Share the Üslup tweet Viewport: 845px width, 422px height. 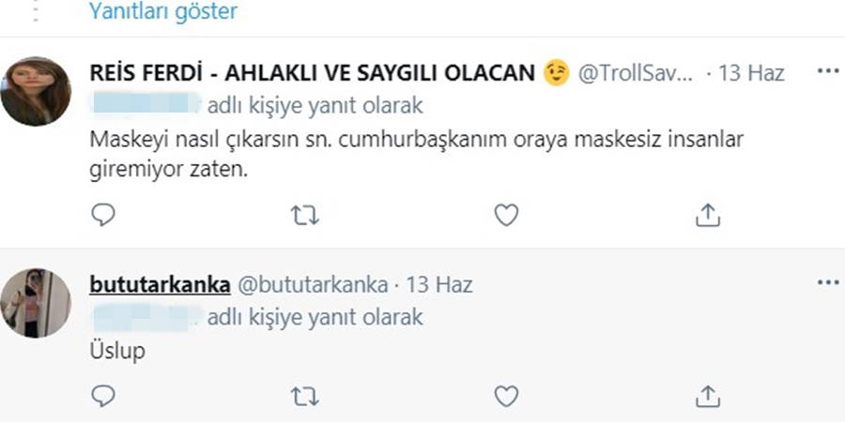tap(706, 397)
